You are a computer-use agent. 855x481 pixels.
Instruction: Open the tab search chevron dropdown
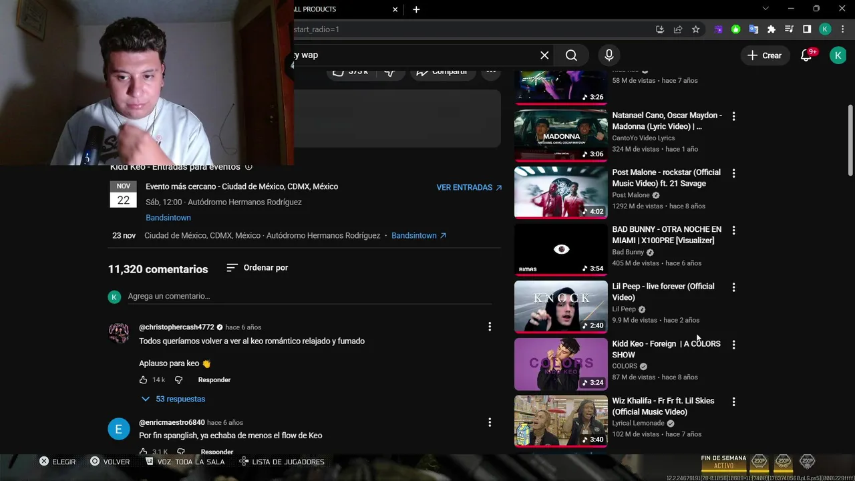[765, 9]
